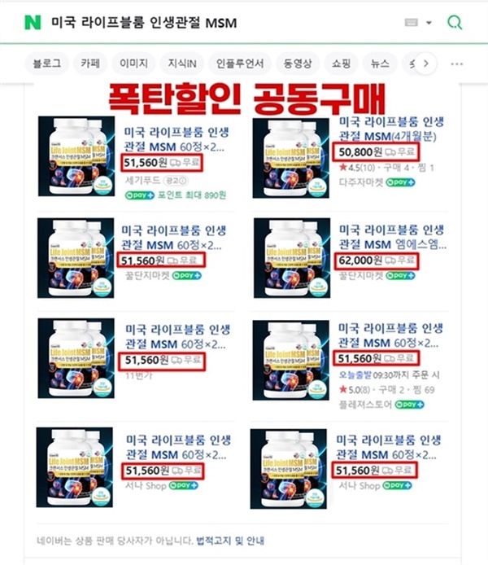
Task: Open the on-screen keyboard icon
Action: [x=412, y=22]
